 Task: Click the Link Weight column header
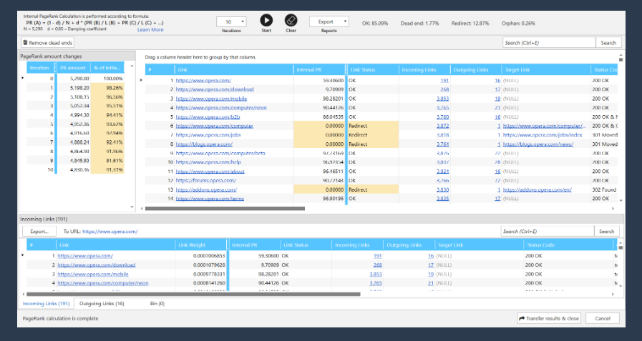pos(200,245)
